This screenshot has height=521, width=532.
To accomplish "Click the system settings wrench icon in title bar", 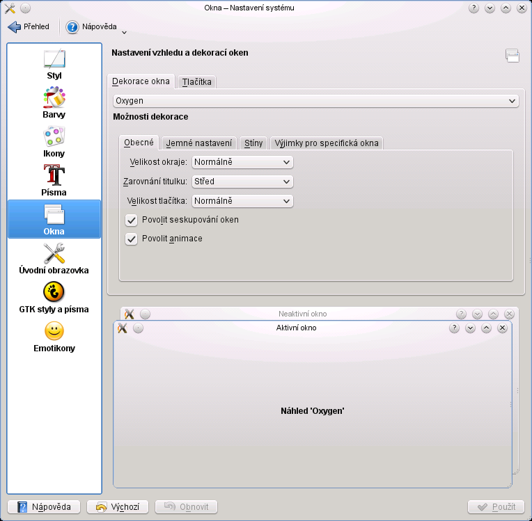I will tap(10, 8).
